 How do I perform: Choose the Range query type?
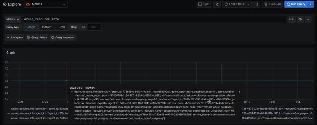pyautogui.click(x=31, y=27)
